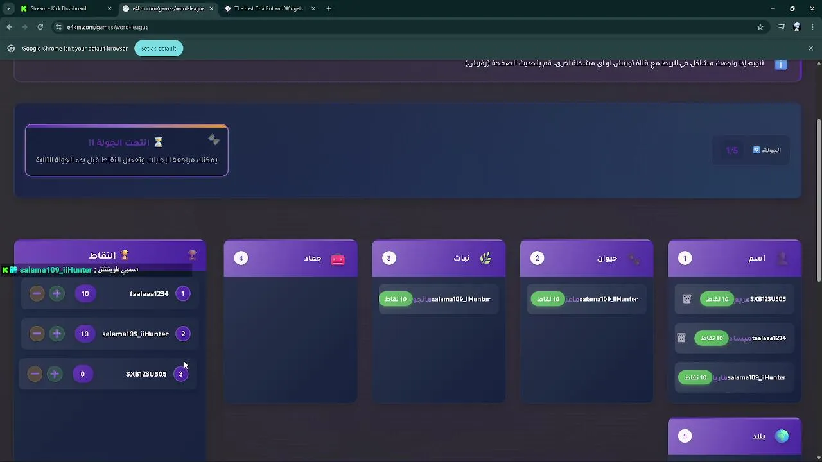Click the score value 10 for taalaaa1234
The image size is (822, 462).
[x=85, y=294]
